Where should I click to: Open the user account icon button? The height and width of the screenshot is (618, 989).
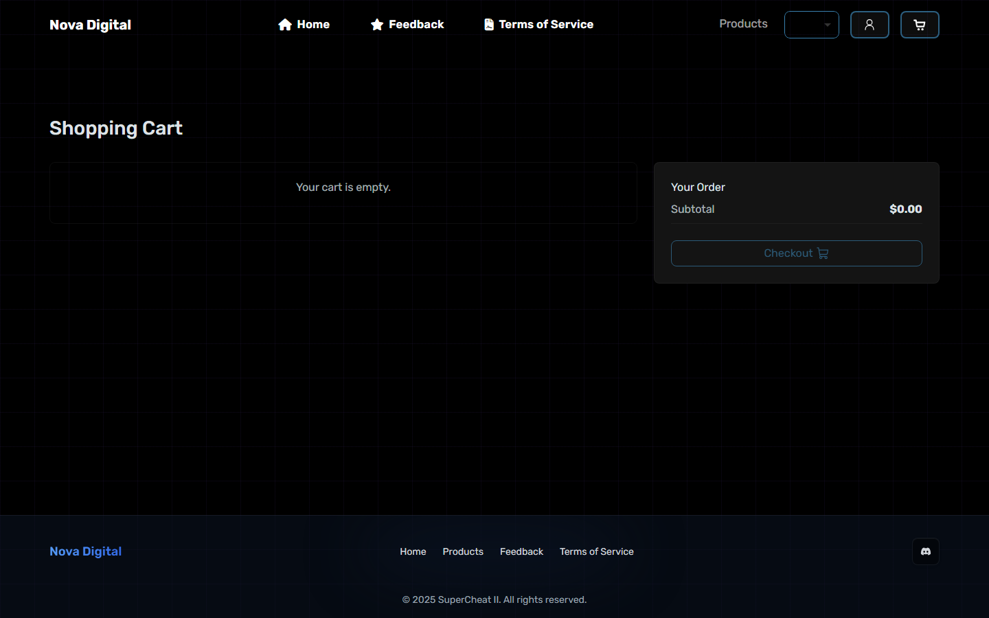click(869, 25)
